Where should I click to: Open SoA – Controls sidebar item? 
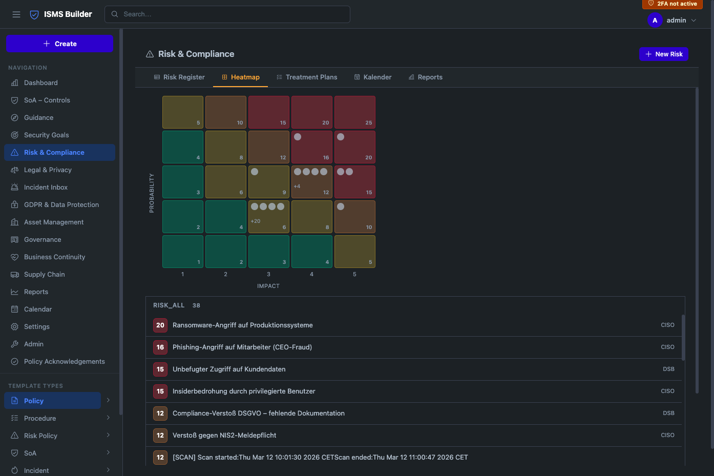(x=59, y=100)
